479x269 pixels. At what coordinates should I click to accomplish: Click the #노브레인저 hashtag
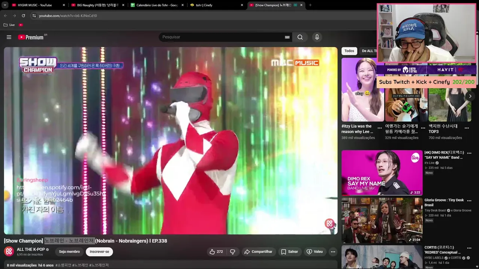tap(99, 265)
